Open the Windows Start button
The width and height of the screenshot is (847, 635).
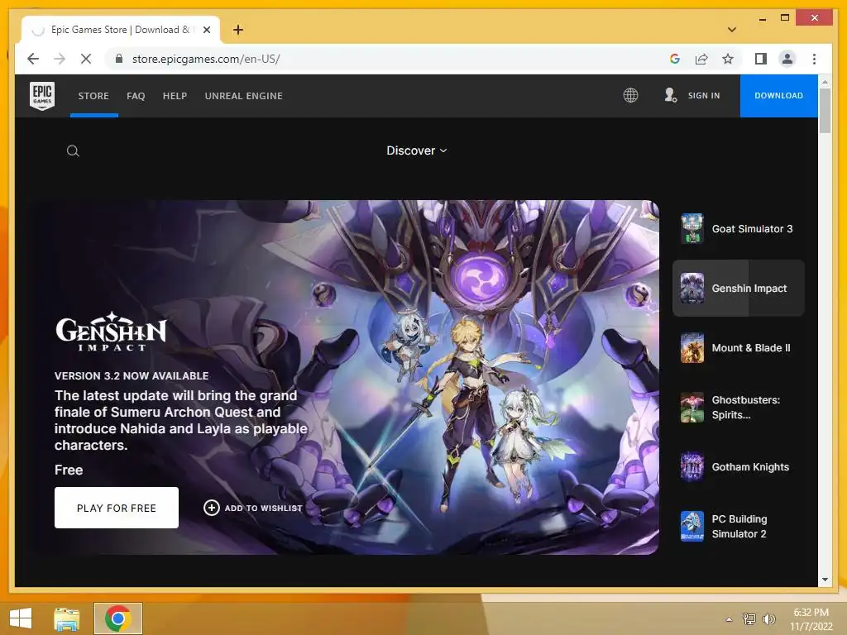click(x=21, y=618)
